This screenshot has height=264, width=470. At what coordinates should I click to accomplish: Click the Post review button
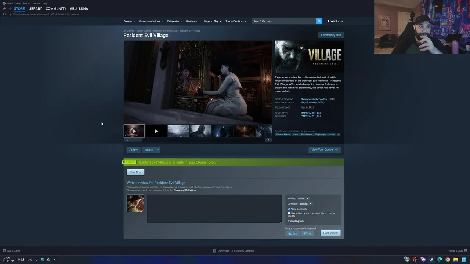click(330, 233)
